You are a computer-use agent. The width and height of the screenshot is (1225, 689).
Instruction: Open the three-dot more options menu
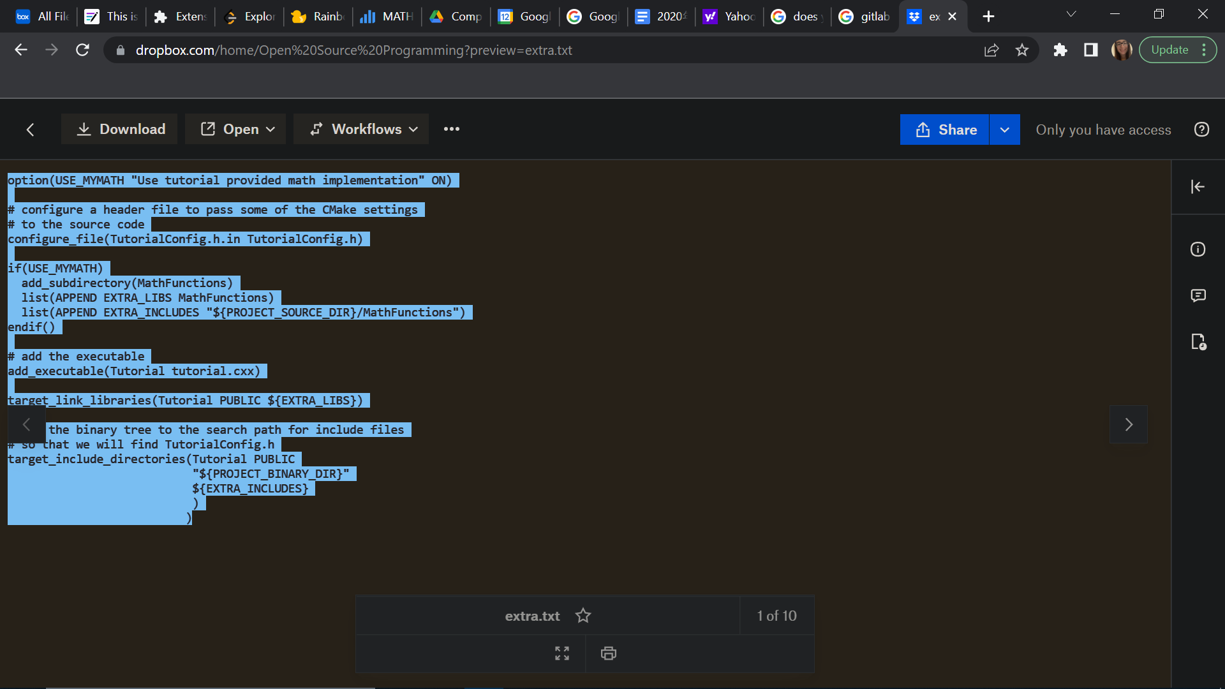(x=452, y=129)
